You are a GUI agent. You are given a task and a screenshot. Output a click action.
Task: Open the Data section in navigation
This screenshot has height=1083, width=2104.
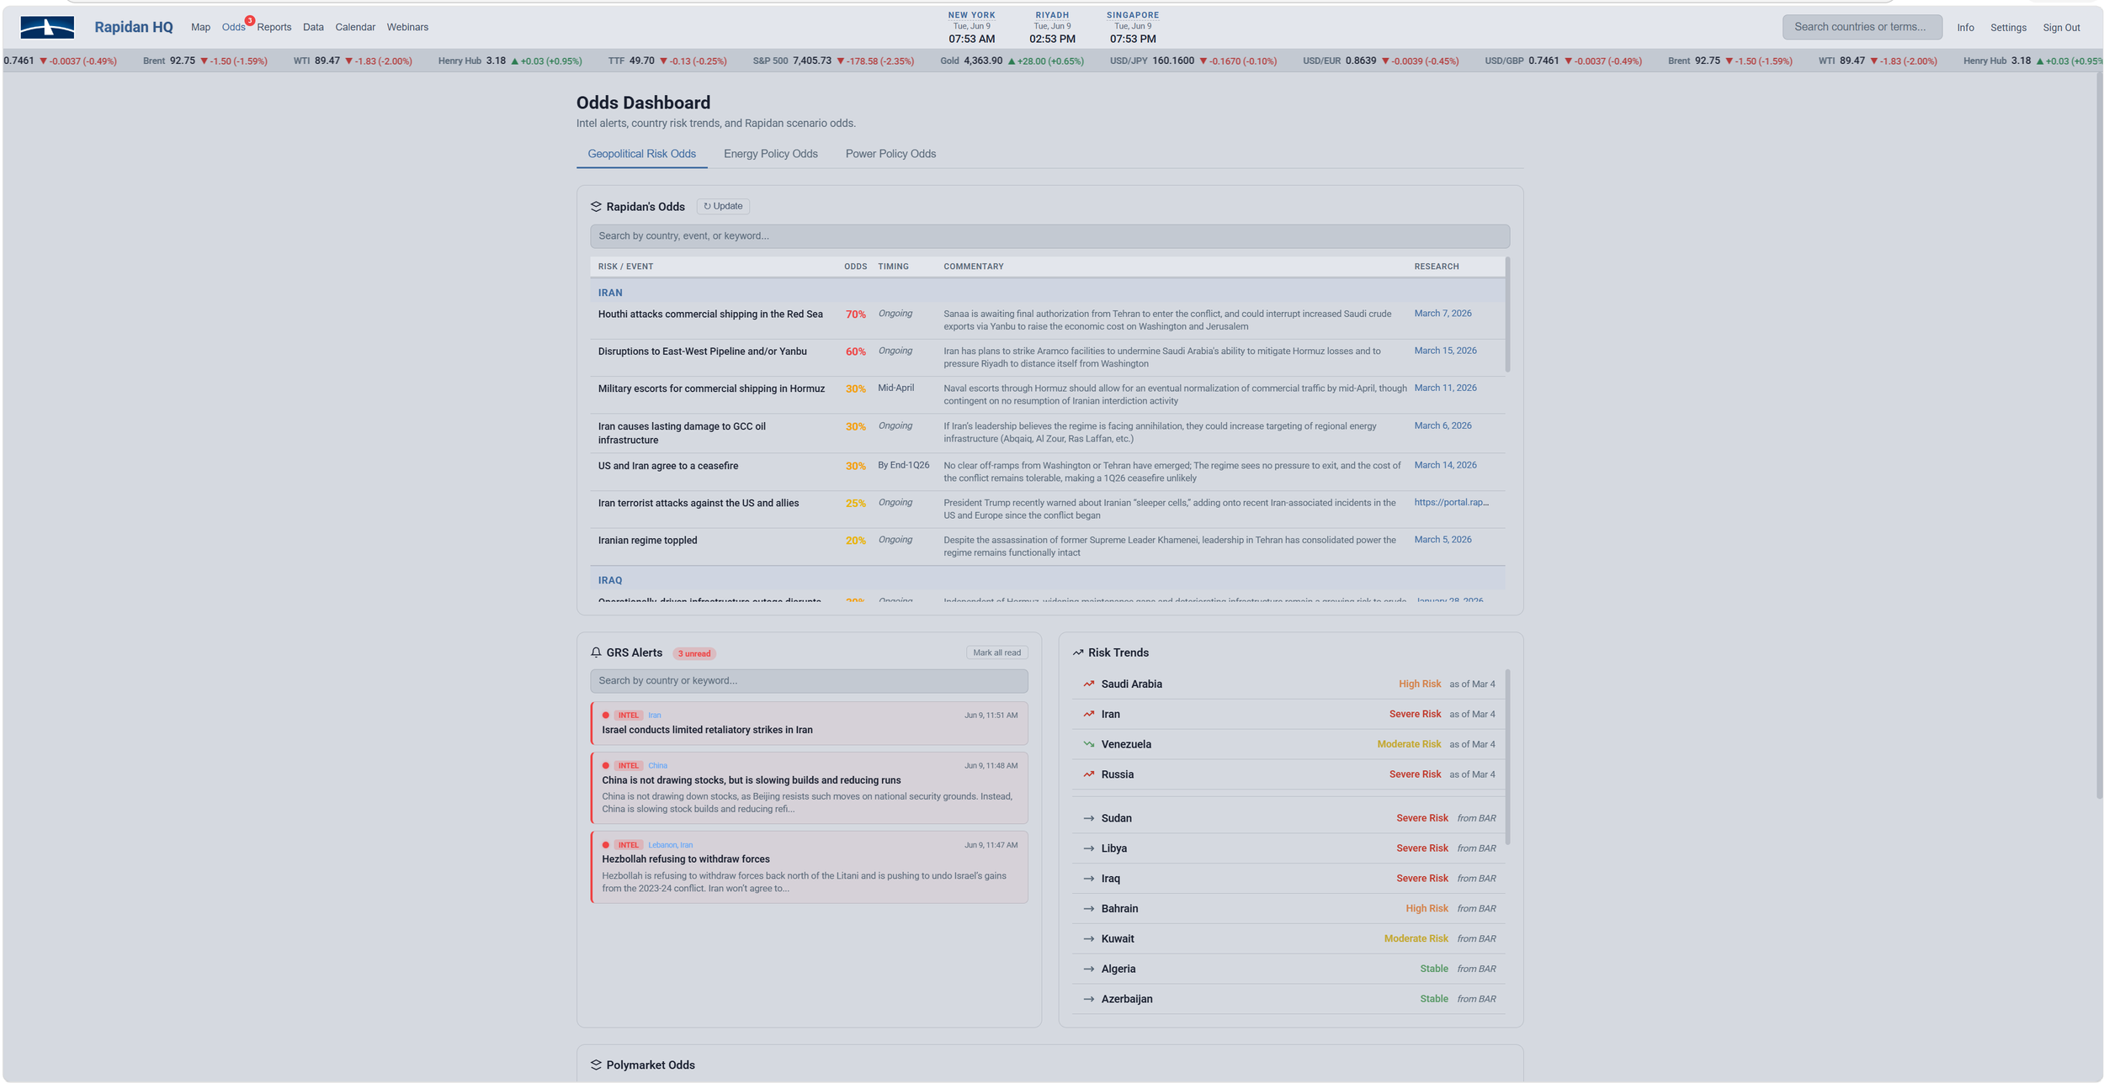tap(313, 27)
